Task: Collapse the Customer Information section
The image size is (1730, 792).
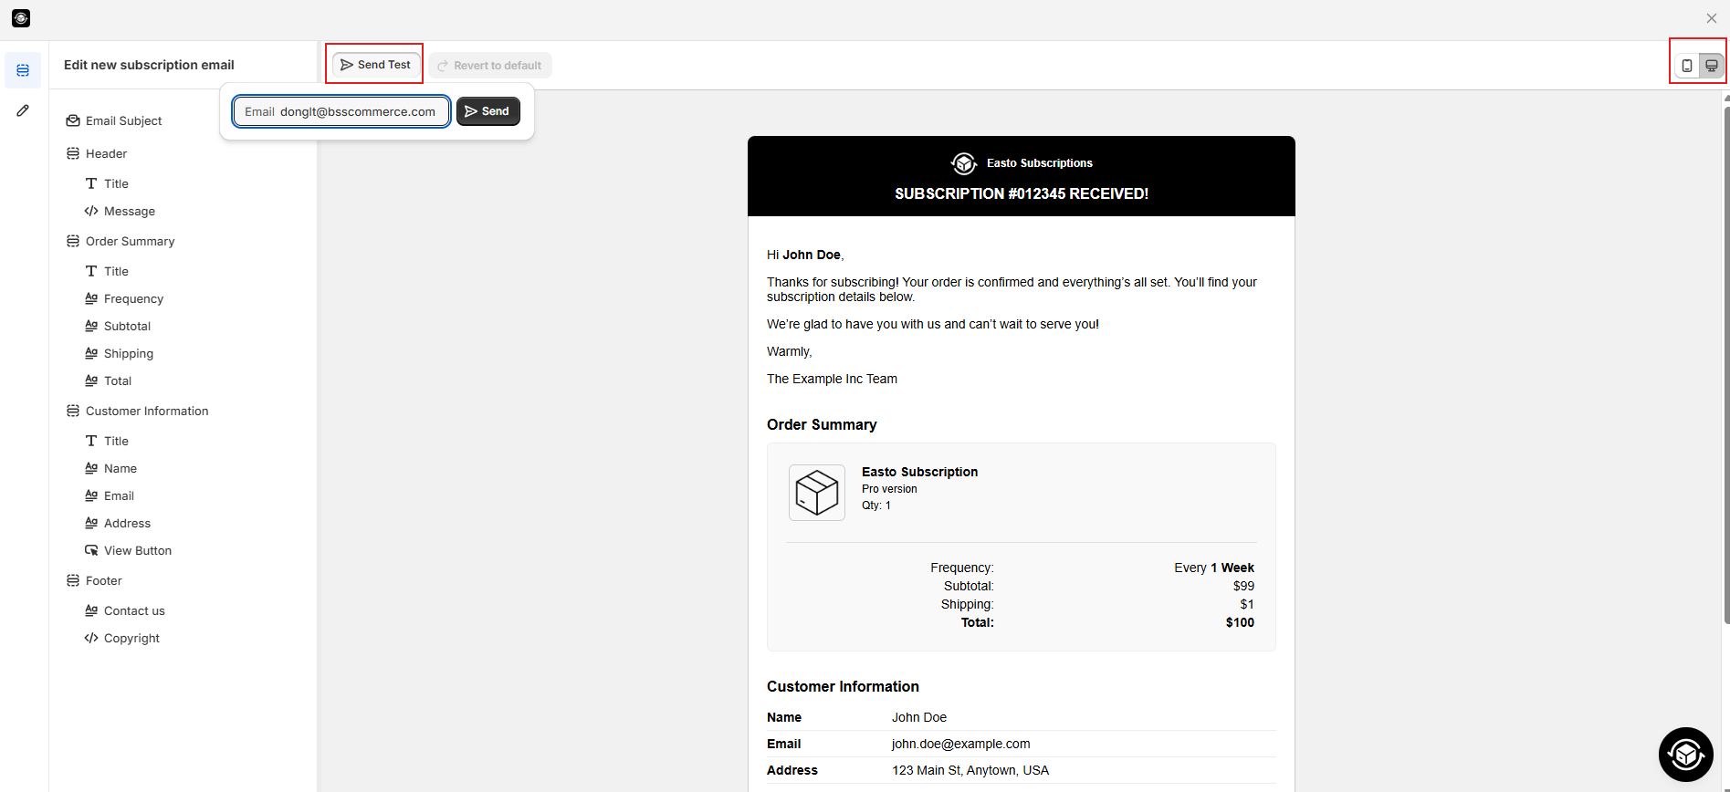Action: click(146, 411)
